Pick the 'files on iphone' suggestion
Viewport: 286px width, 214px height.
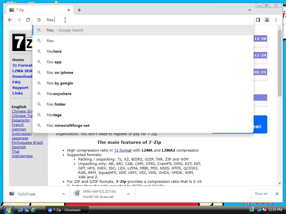click(143, 72)
